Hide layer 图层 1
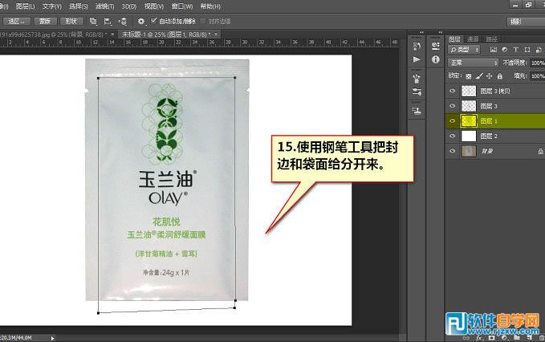545x342 pixels. [x=452, y=121]
